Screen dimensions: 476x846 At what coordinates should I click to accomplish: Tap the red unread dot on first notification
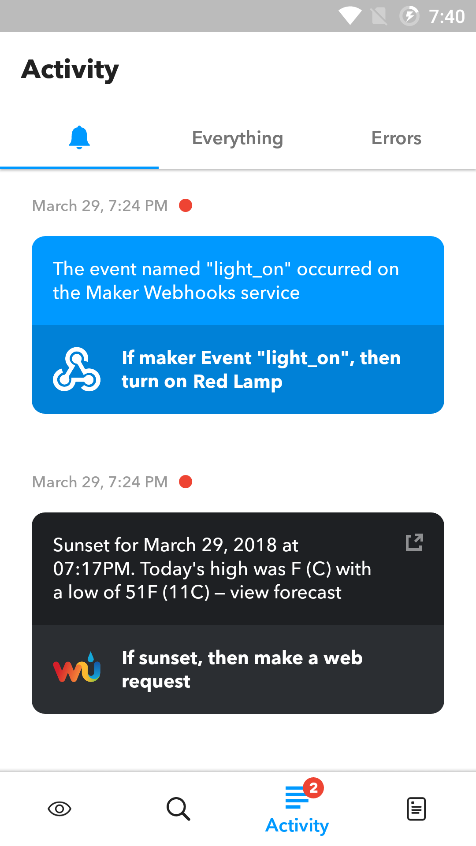[186, 205]
